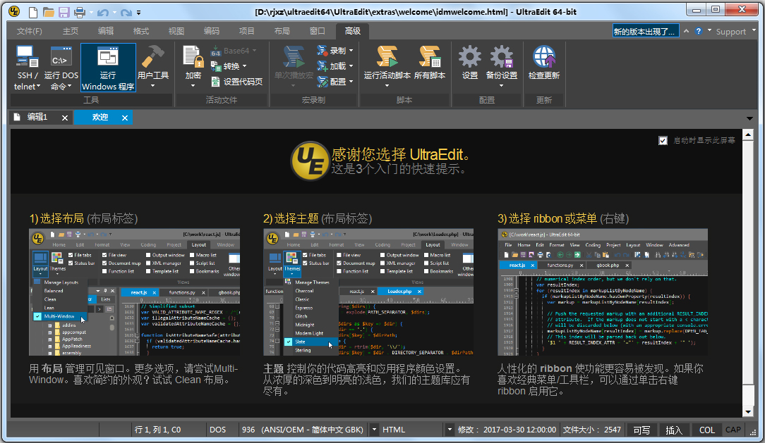Click the line/column position in status bar
Image resolution: width=765 pixels, height=443 pixels.
tap(157, 430)
